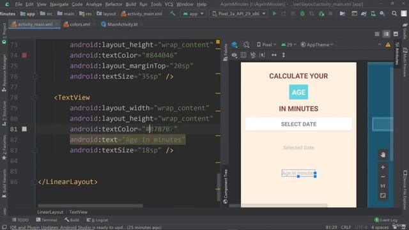409x230 pixels.
Task: Click the 4 spaces indent status entry
Action: [x=380, y=227]
